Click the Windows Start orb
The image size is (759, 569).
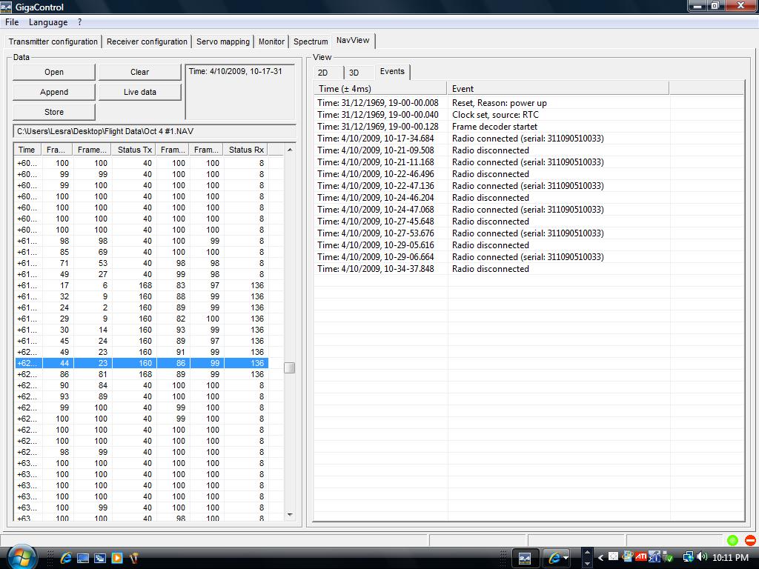pos(21,556)
